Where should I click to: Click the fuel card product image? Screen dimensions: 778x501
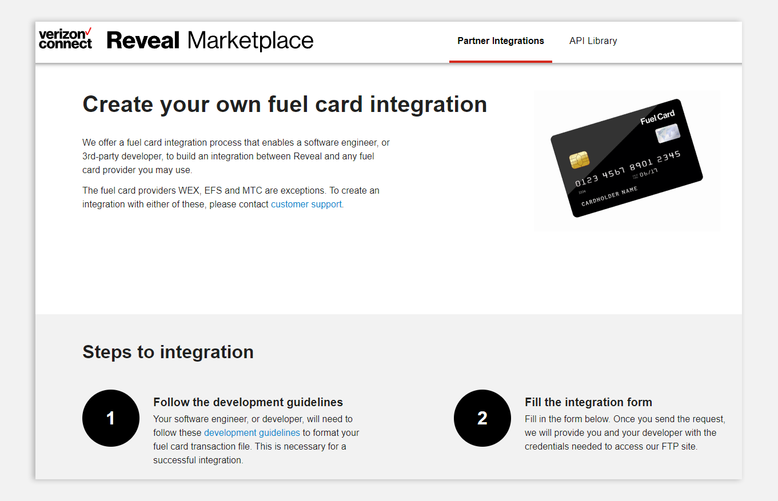tap(627, 161)
